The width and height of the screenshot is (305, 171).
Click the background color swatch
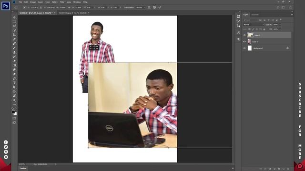tap(15, 114)
